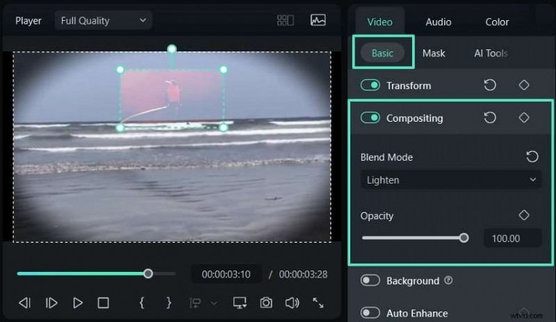Open the player layout grid icon
Viewport: 556px width, 322px height.
pos(286,20)
